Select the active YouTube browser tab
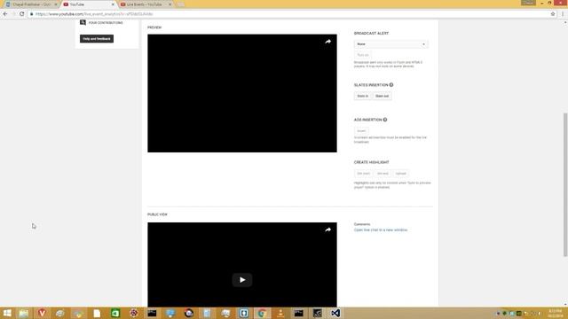This screenshot has width=568, height=319. pos(88,4)
